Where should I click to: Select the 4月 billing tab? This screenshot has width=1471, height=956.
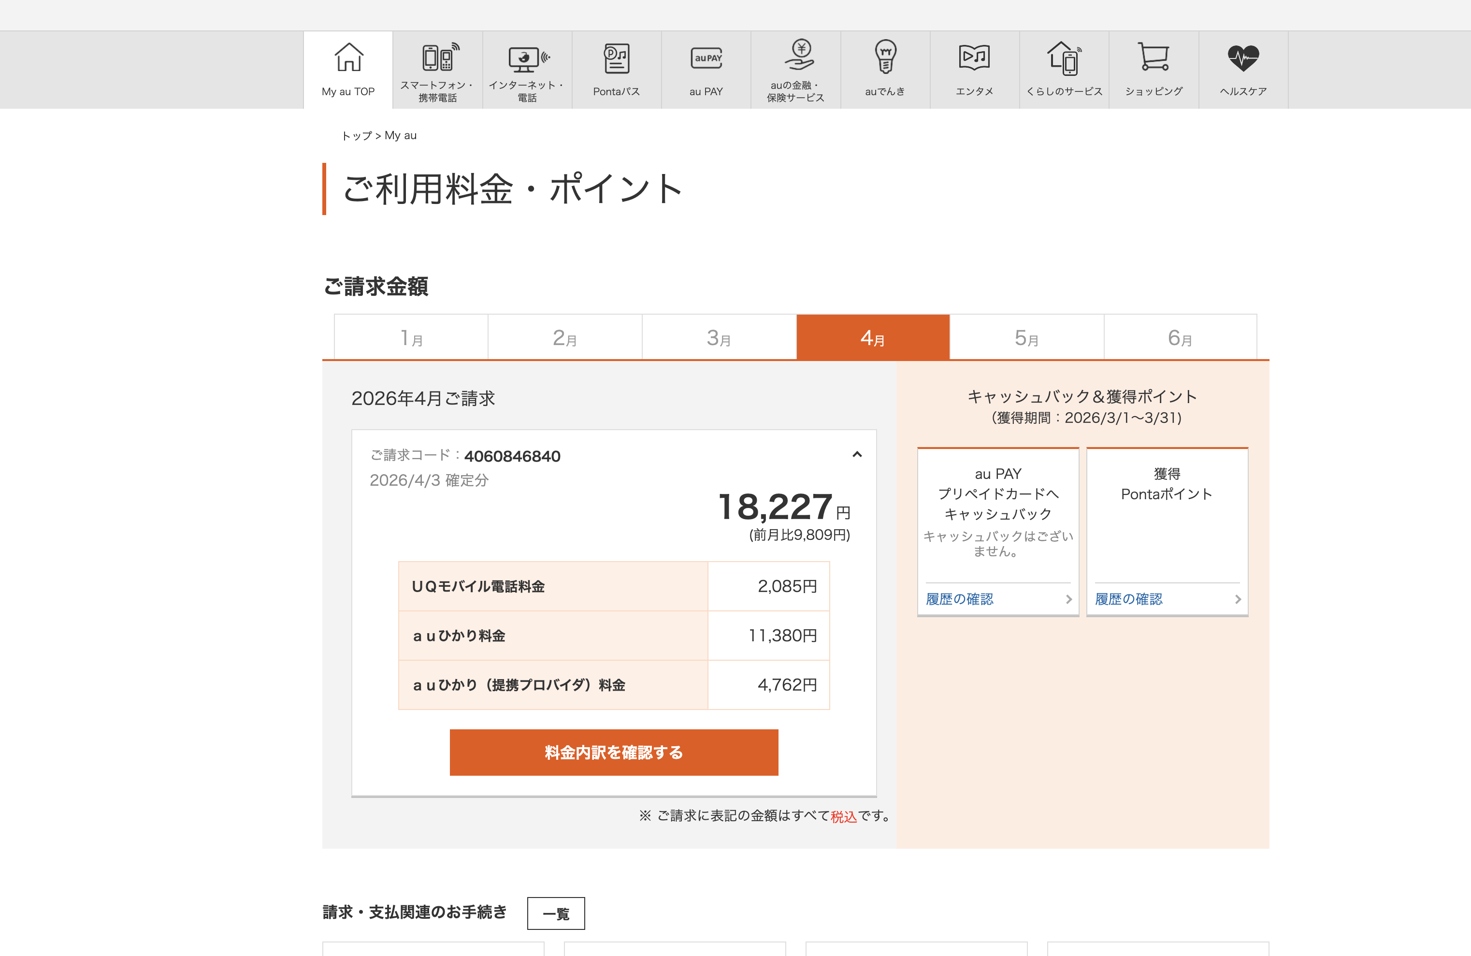pos(873,337)
